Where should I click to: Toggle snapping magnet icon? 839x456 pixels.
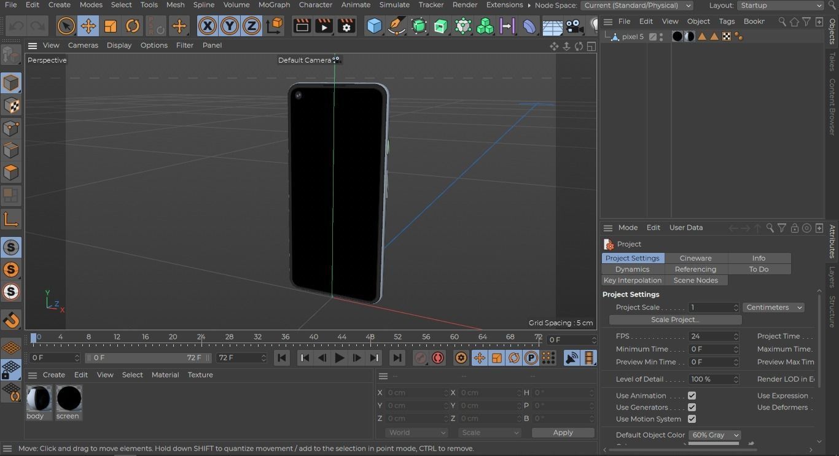11,320
